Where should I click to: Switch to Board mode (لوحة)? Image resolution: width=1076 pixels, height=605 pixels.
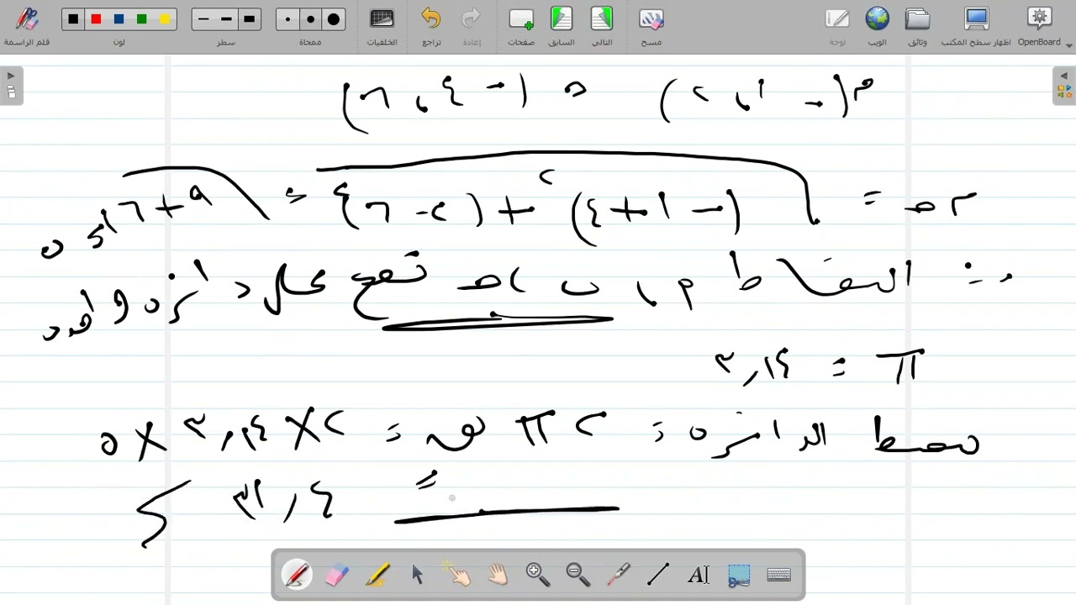tap(837, 26)
